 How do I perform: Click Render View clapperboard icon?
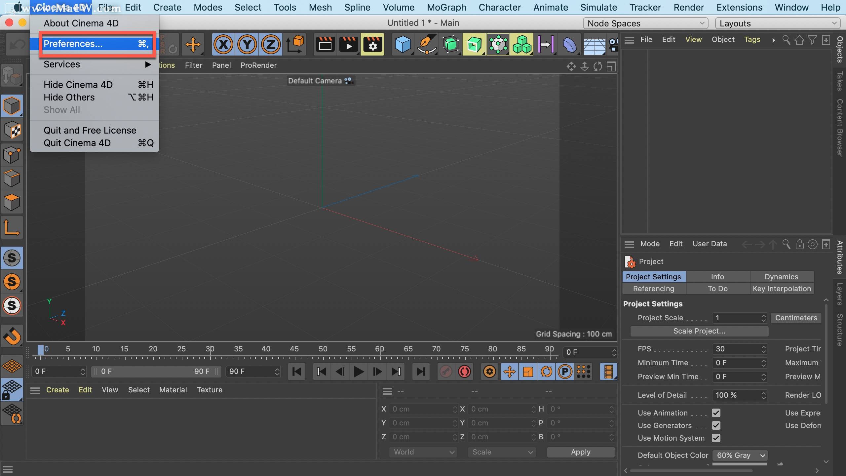tap(325, 44)
